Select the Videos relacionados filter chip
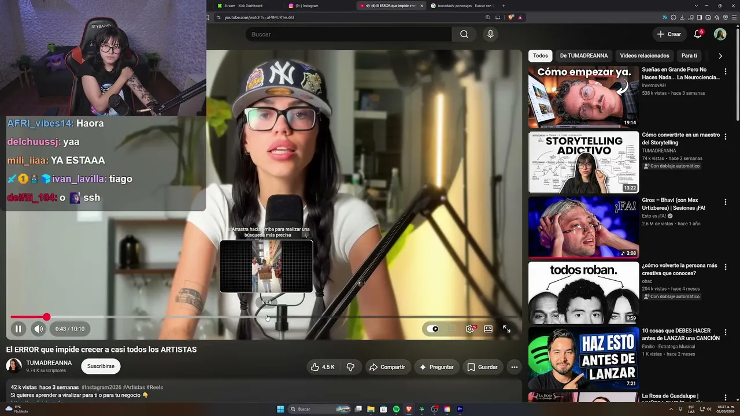The width and height of the screenshot is (740, 416). [645, 55]
